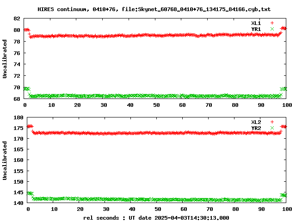Select the XL1 legend label
Image resolution: width=296 pixels, height=222 pixels.
point(256,23)
